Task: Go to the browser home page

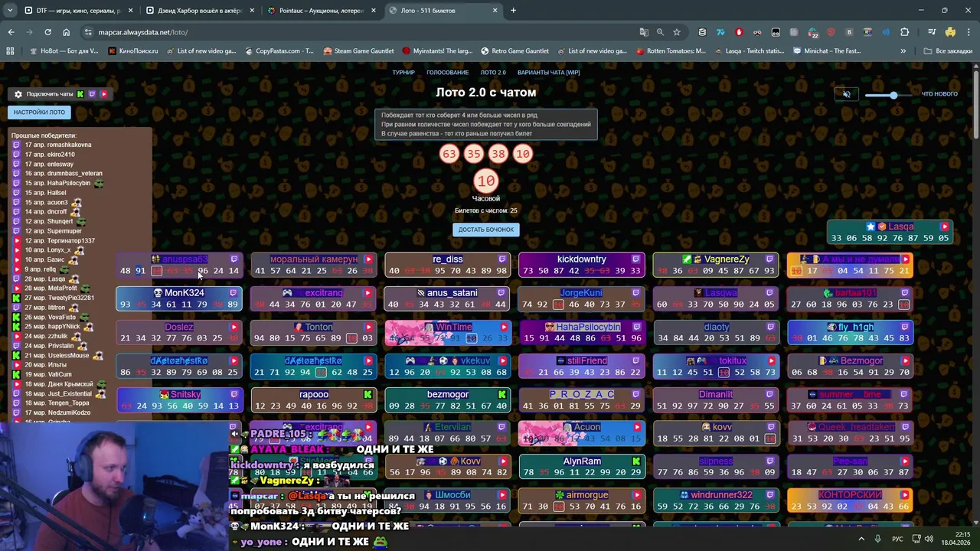Action: tap(66, 32)
